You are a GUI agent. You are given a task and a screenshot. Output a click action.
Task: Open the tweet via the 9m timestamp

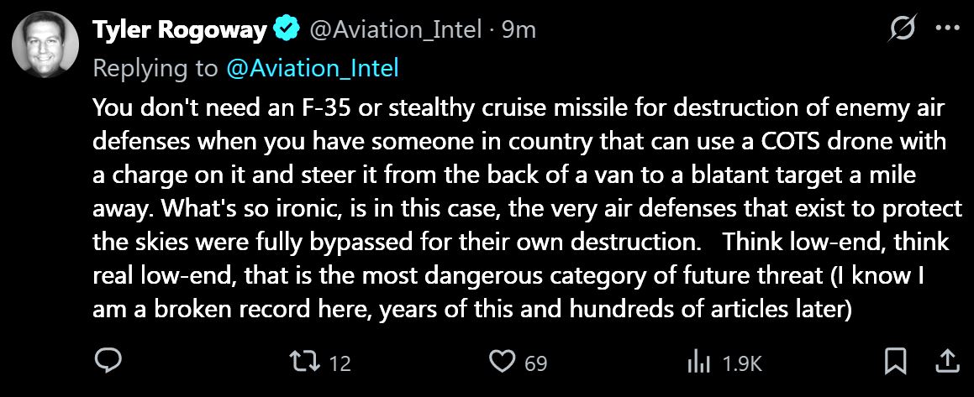519,29
